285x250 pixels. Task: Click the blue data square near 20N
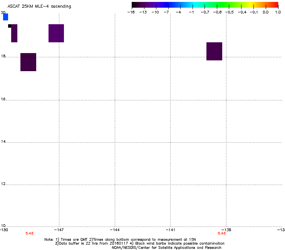pos(6,17)
